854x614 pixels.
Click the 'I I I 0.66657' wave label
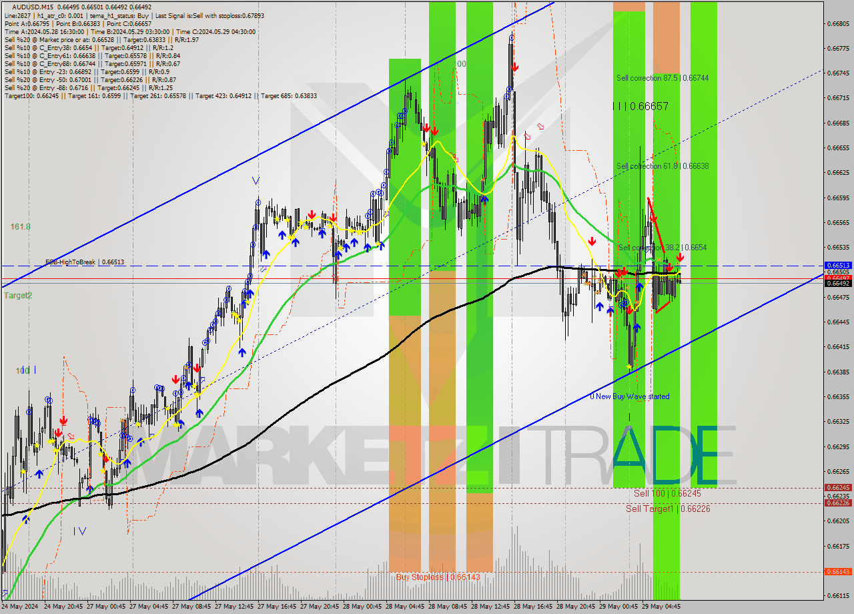point(640,106)
